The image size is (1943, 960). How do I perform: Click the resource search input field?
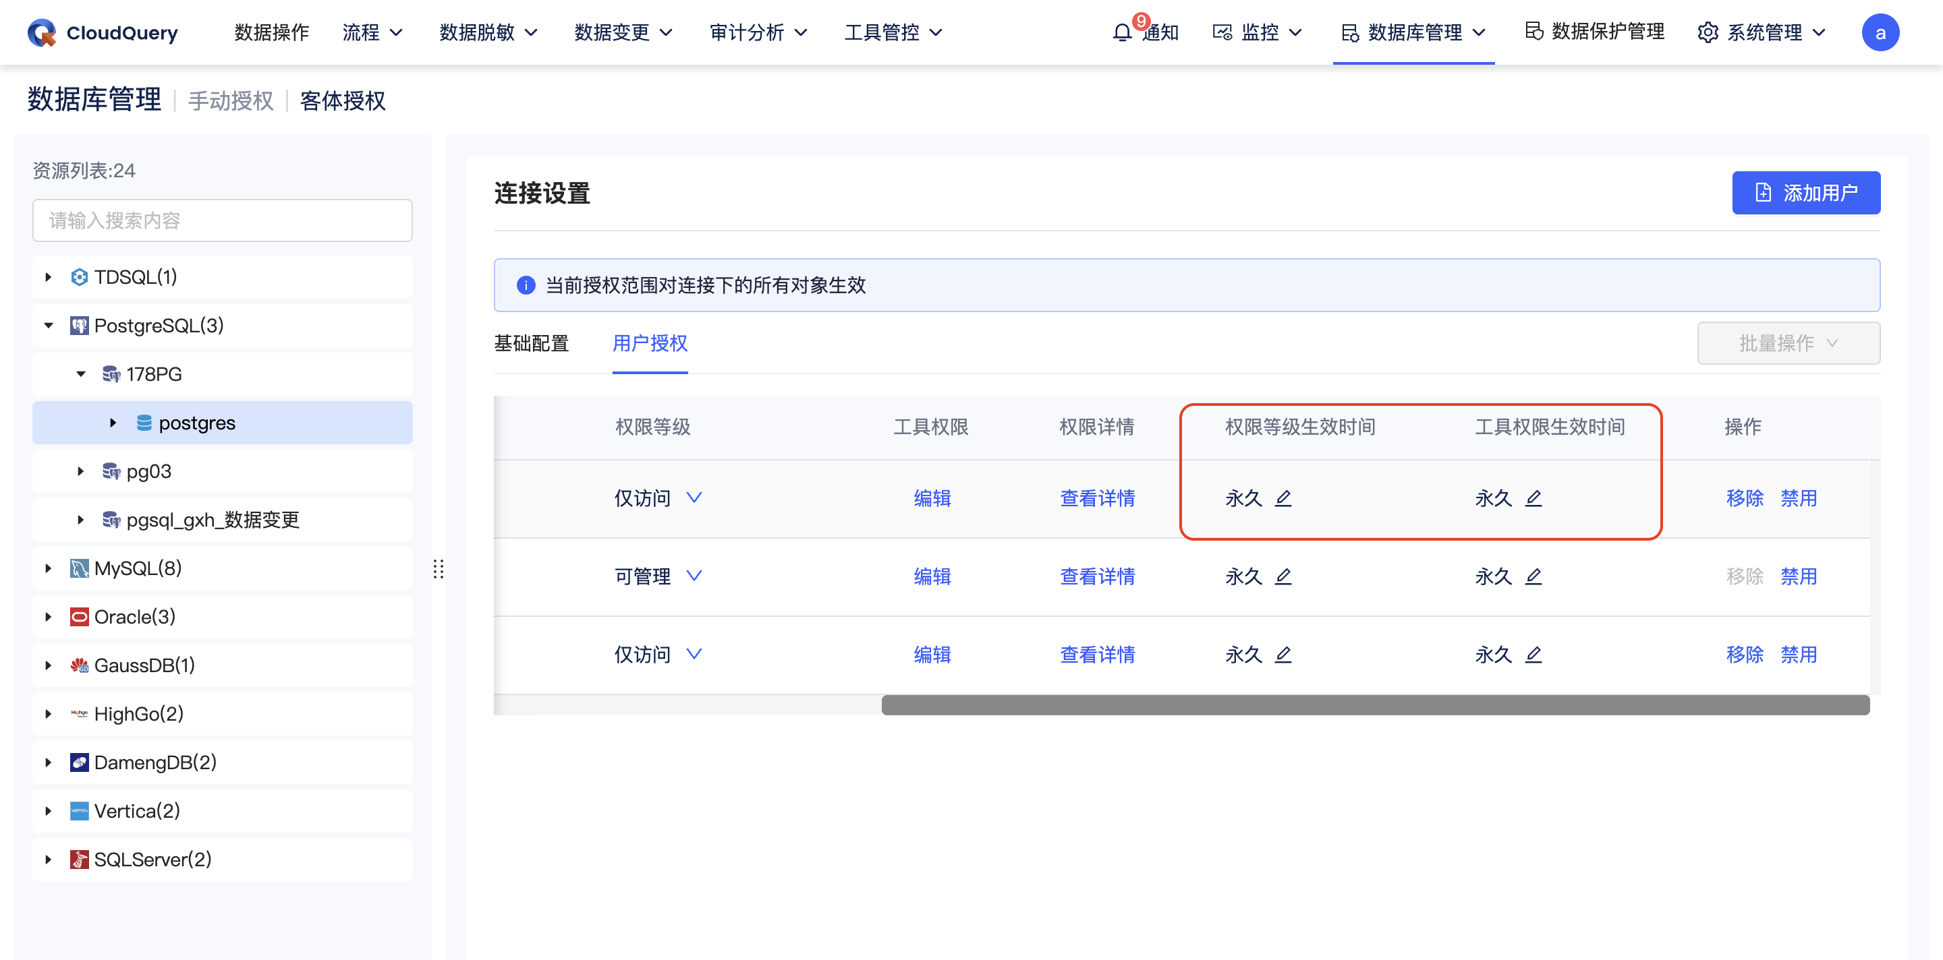coord(222,220)
